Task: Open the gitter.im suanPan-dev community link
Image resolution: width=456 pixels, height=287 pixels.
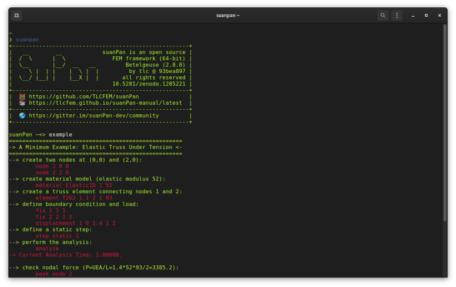Action: pyautogui.click(x=94, y=115)
